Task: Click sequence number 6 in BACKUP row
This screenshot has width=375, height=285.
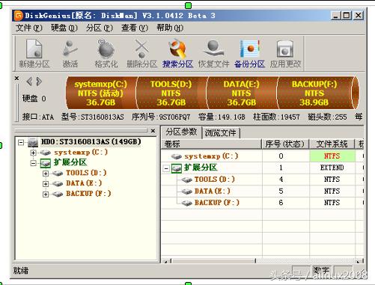Action: point(281,203)
